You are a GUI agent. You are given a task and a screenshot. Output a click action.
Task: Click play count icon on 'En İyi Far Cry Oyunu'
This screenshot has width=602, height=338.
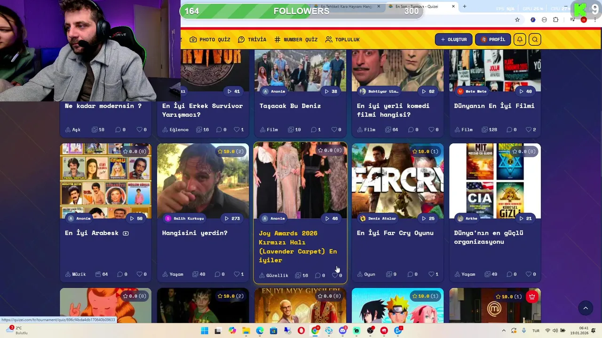point(424,218)
